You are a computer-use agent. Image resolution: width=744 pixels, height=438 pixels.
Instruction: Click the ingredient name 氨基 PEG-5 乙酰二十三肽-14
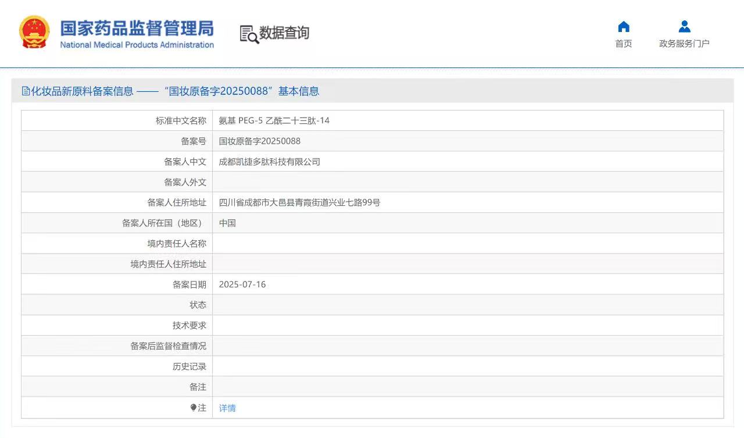pyautogui.click(x=274, y=121)
